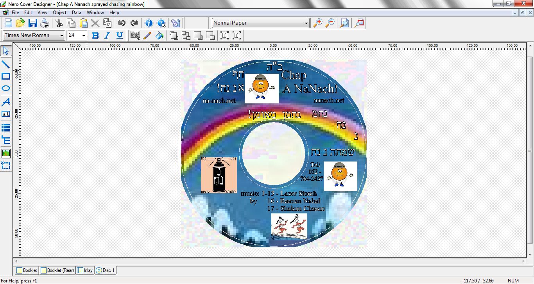Image resolution: width=534 pixels, height=284 pixels.
Task: Switch to the Booklet (Rear) view
Action: (57, 270)
